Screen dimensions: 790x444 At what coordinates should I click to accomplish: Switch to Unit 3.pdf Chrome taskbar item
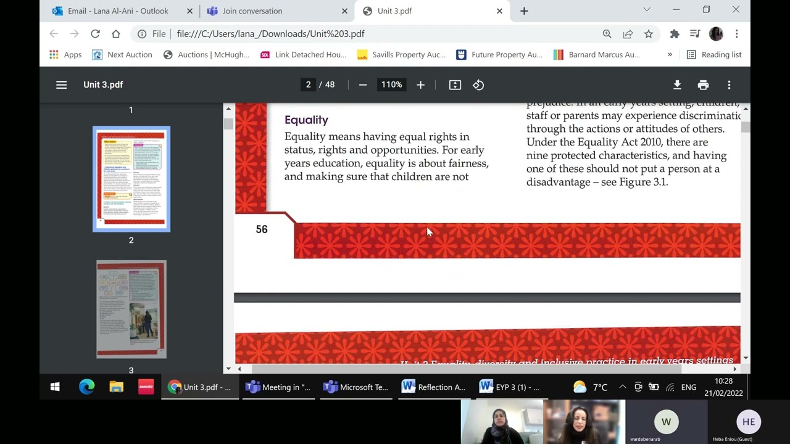[x=200, y=387]
